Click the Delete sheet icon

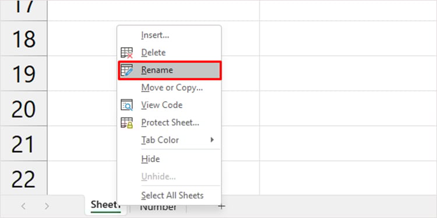[x=126, y=52]
